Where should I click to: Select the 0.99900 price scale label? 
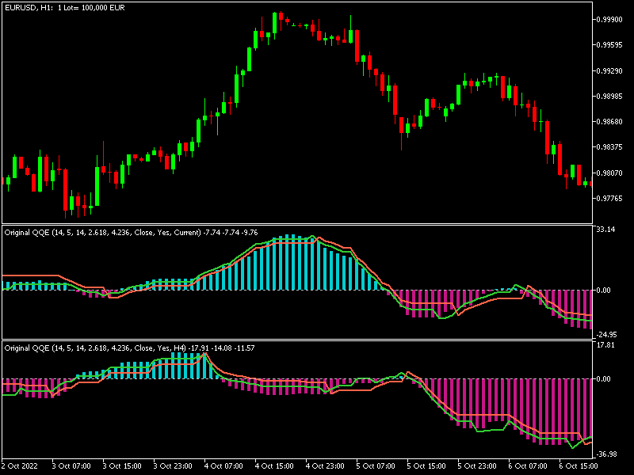click(609, 19)
